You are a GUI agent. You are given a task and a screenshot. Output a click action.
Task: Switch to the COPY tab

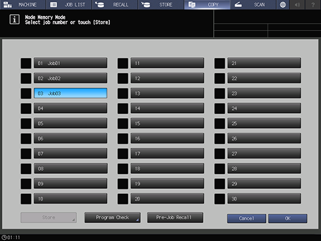pyautogui.click(x=207, y=4)
